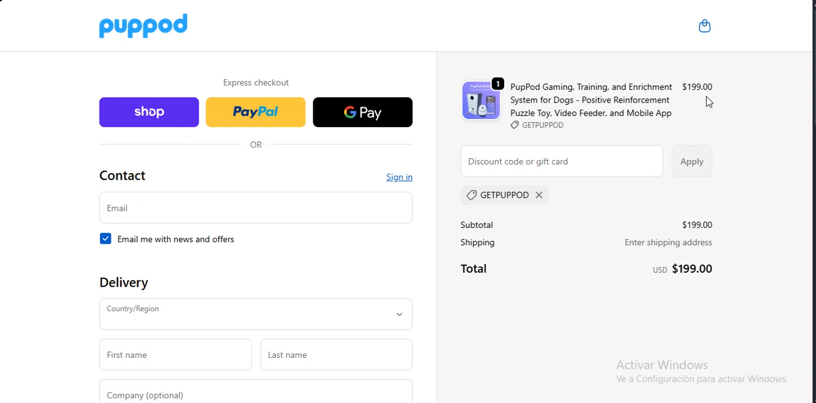This screenshot has height=403, width=816.
Task: Click the PupPod product thumbnail
Action: point(481,100)
